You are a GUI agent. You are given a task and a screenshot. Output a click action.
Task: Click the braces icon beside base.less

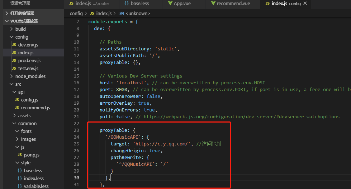click(20, 170)
